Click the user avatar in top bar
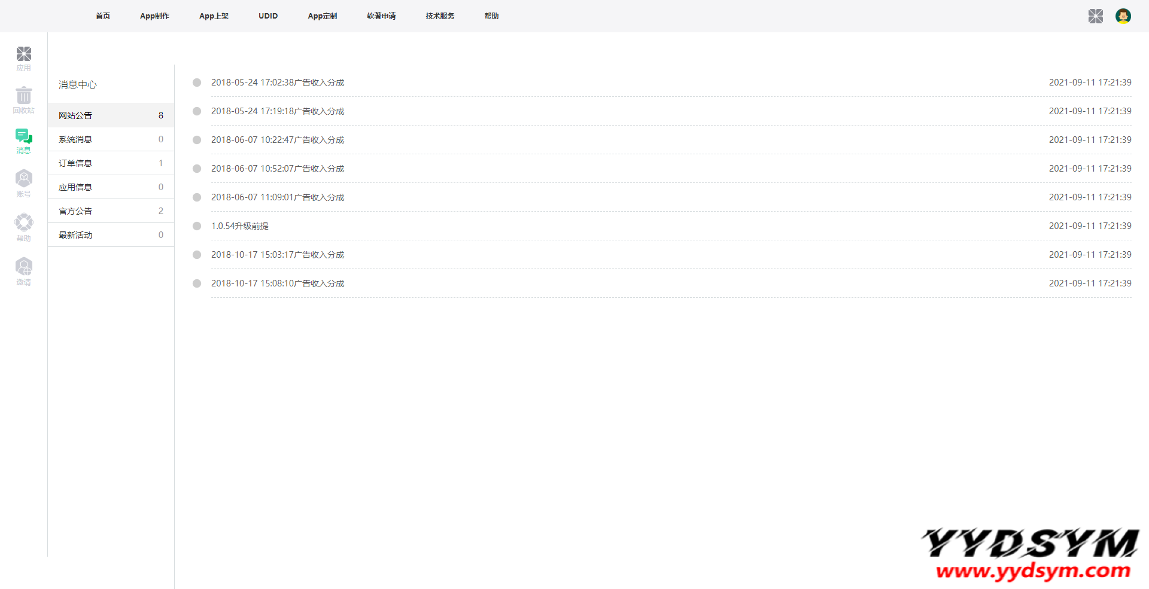The image size is (1149, 589). coord(1123,16)
